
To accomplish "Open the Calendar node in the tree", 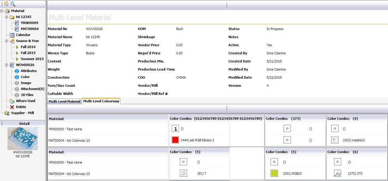I will pyautogui.click(x=23, y=35).
